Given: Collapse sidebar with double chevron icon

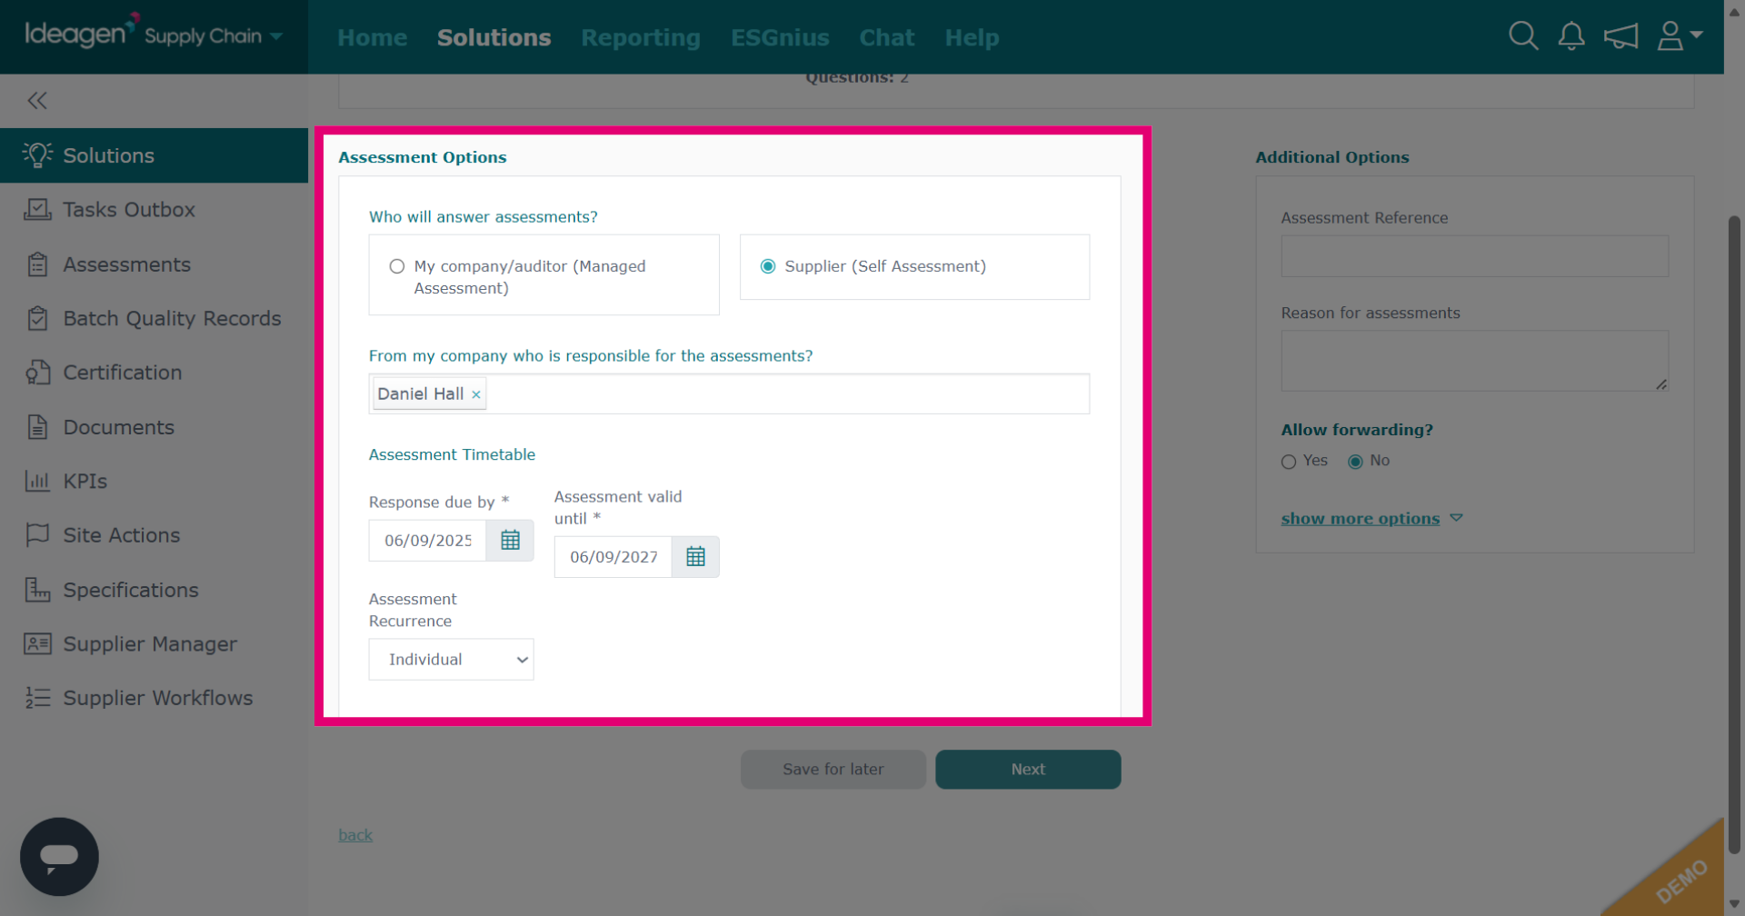Looking at the screenshot, I should click(x=37, y=100).
